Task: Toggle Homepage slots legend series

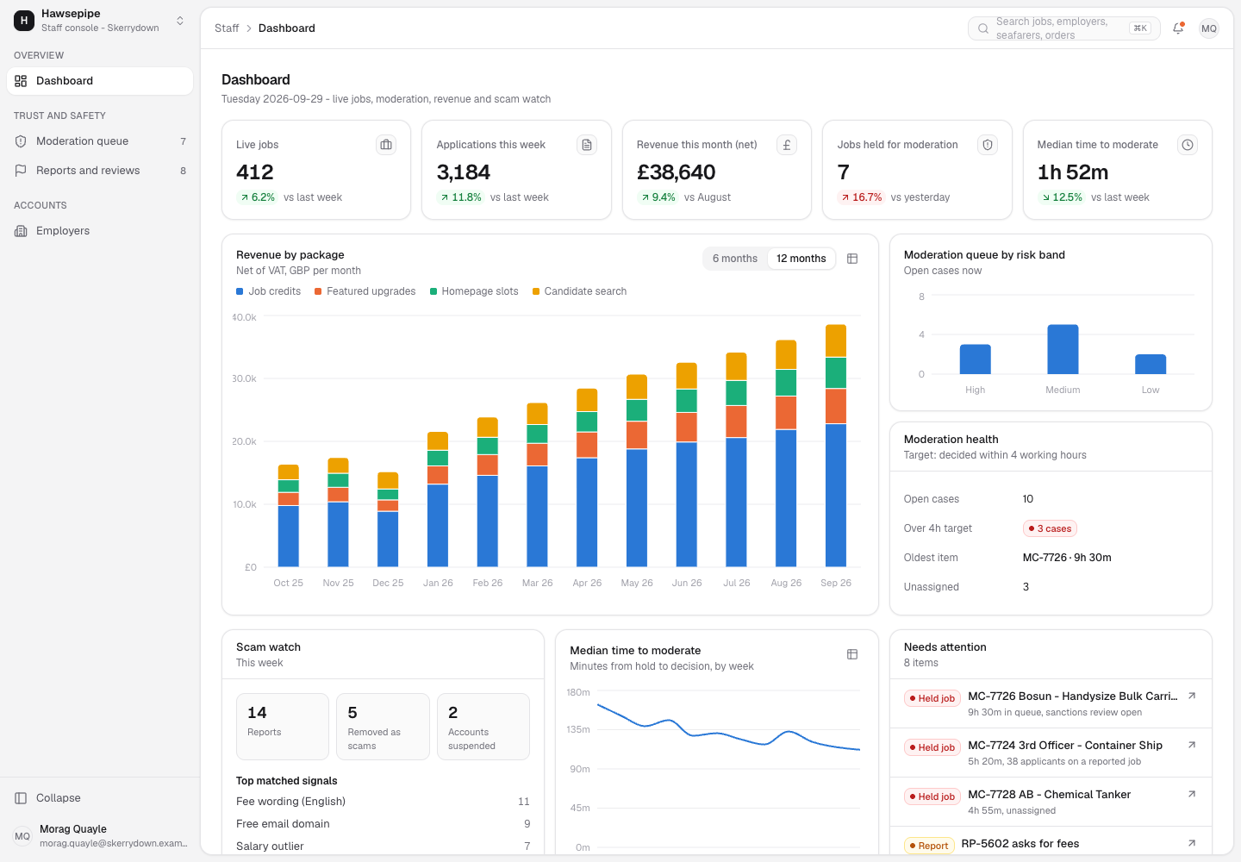Action: click(474, 291)
